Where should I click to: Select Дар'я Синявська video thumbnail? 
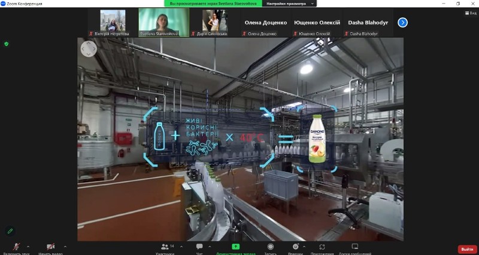tap(215, 23)
